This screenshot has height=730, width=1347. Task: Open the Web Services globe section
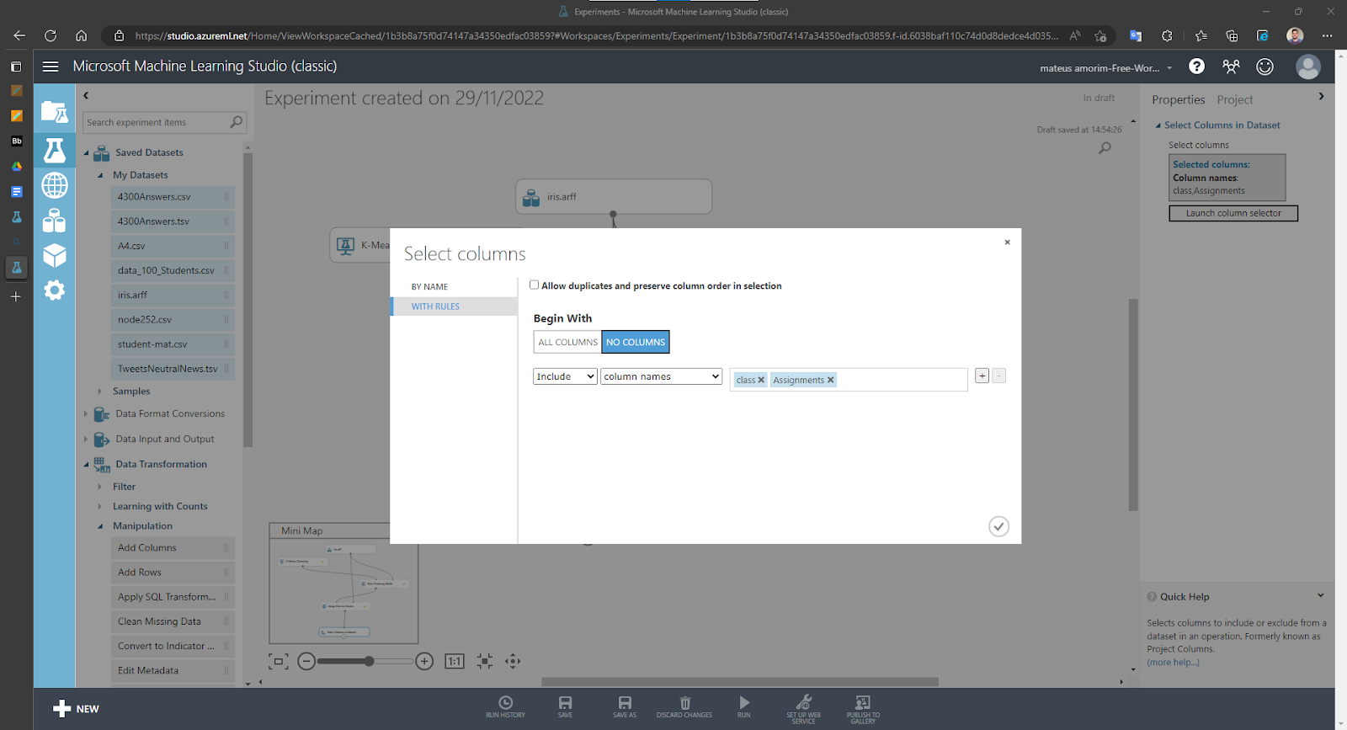tap(55, 185)
